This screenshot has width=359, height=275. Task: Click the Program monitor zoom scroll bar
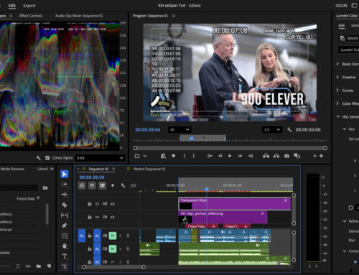230,148
